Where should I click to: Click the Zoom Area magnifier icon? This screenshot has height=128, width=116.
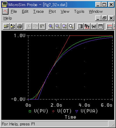pos(65,26)
